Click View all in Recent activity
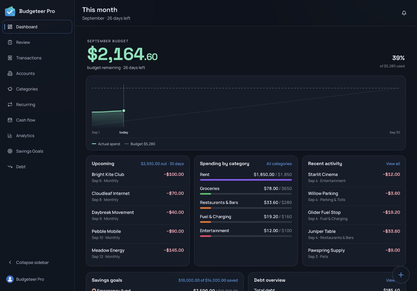Viewport: 417px width, 291px height. [x=393, y=164]
